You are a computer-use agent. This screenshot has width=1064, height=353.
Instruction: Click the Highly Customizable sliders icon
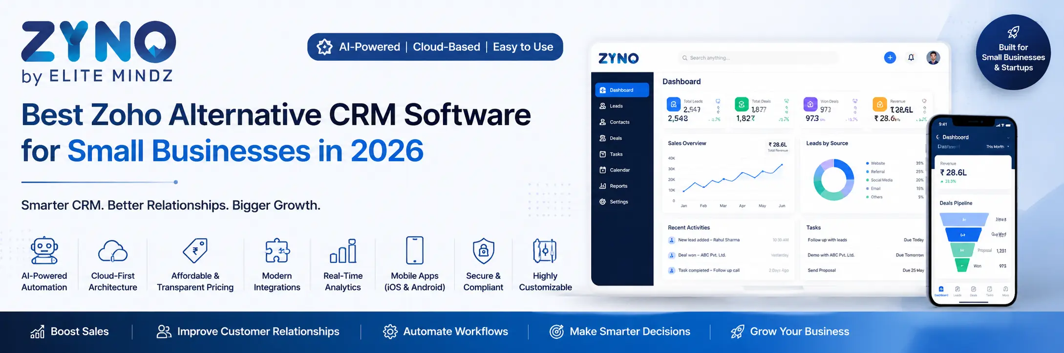tap(545, 251)
